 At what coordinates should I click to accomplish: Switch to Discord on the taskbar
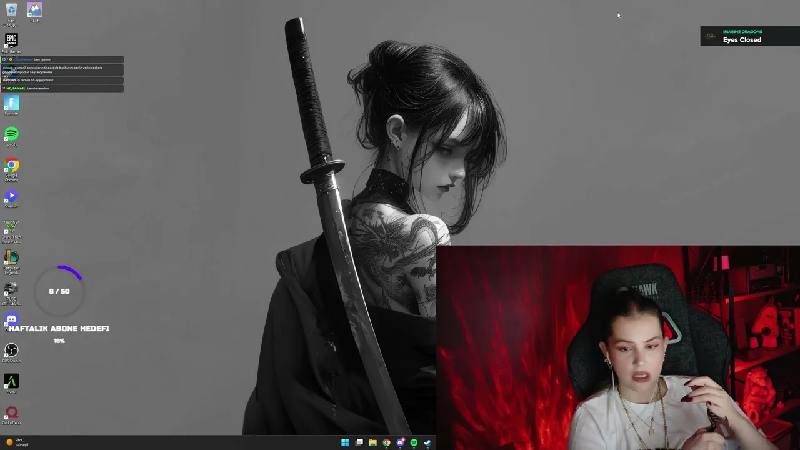400,442
